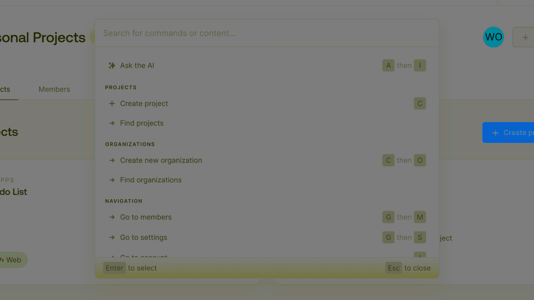Screen dimensions: 534x300
Task: Choose Create new organization command
Action: [161, 160]
